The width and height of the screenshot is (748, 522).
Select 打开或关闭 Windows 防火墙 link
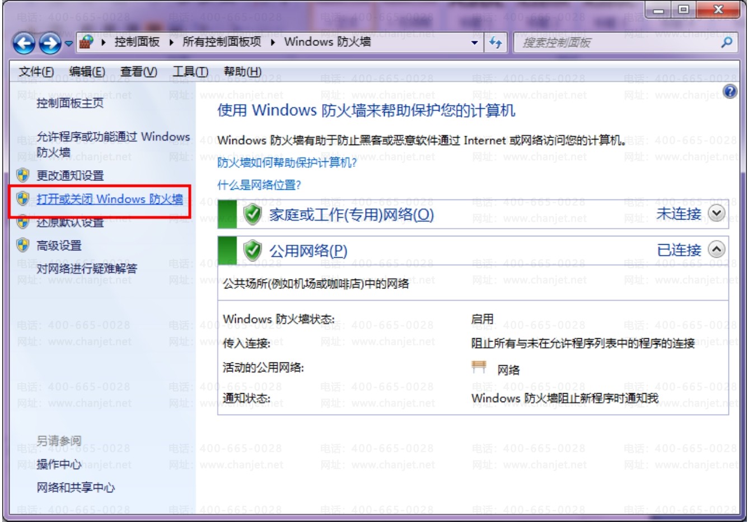[x=110, y=199]
